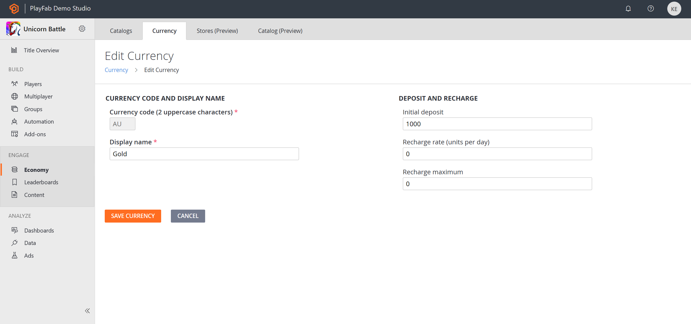Click the Save Currency button
This screenshot has height=324, width=691.
click(x=133, y=216)
